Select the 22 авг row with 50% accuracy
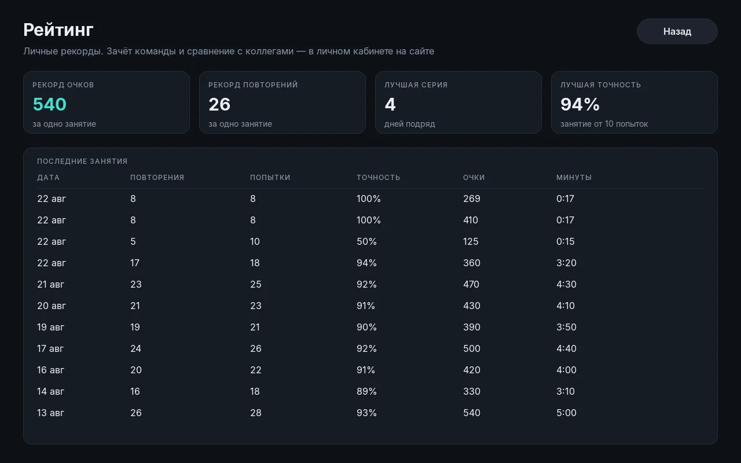Viewport: 741px width, 463px height. (370, 242)
